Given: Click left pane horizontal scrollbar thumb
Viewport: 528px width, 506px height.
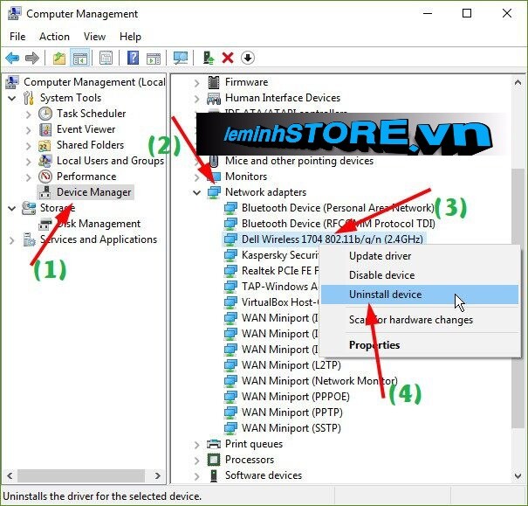Looking at the screenshot, I should point(81,476).
